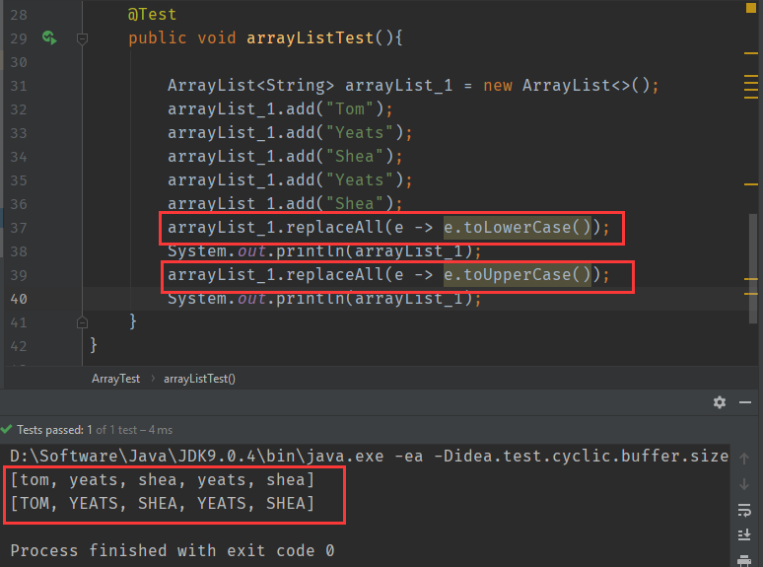This screenshot has height=567, width=763.
Task: Click the editor vertical scrollbar thumb
Action: point(753,267)
